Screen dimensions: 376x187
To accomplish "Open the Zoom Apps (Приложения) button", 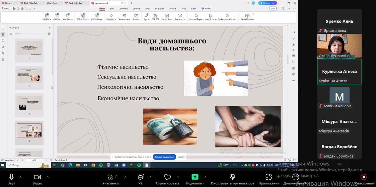I will click(x=269, y=179).
